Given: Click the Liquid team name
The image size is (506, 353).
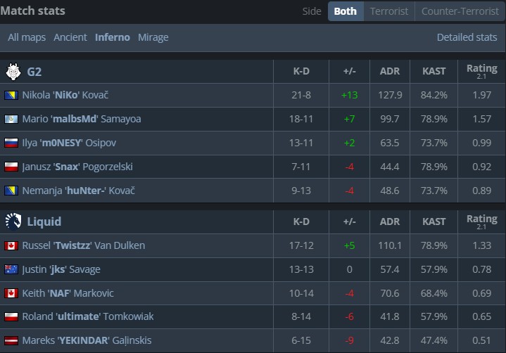Looking at the screenshot, I should [44, 222].
